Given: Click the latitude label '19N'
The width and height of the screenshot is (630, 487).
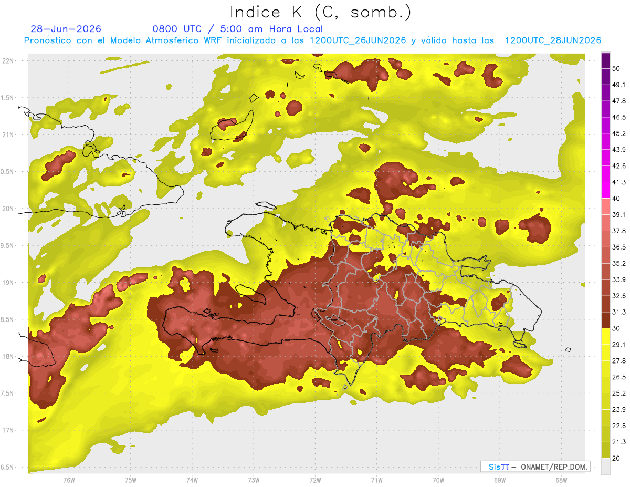Looking at the screenshot, I should click(8, 282).
